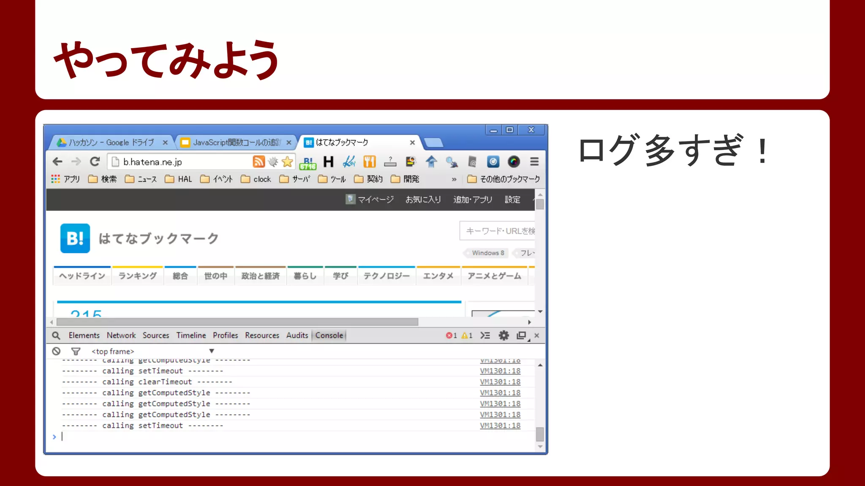The width and height of the screenshot is (865, 486).
Task: Expand the top frame dropdown
Action: (x=212, y=351)
